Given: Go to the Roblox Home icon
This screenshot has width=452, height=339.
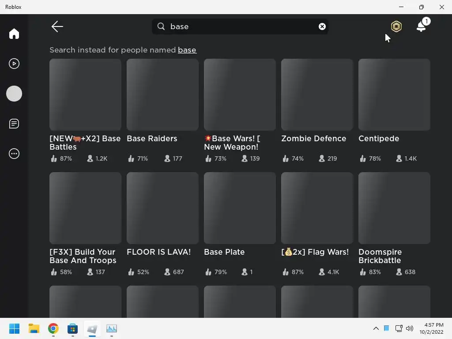Looking at the screenshot, I should click(x=14, y=34).
